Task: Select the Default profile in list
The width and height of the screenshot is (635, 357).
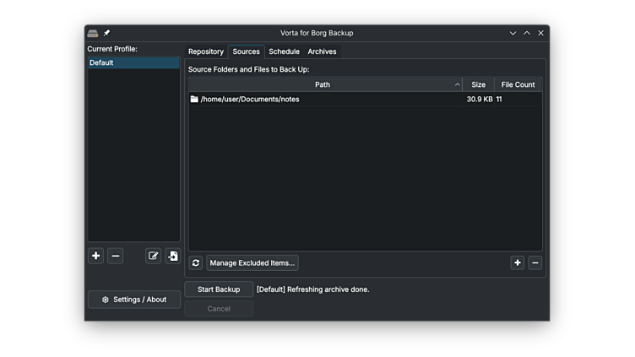Action: (x=133, y=62)
